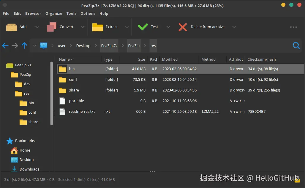Open the Help menu
Screen dimensions: 305x188
pyautogui.click(x=104, y=13)
